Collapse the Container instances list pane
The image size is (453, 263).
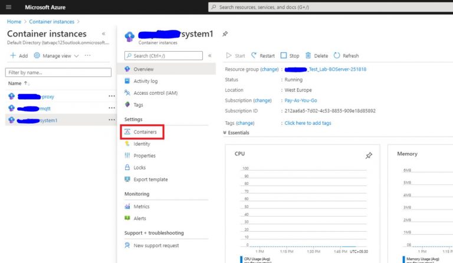click(x=104, y=34)
